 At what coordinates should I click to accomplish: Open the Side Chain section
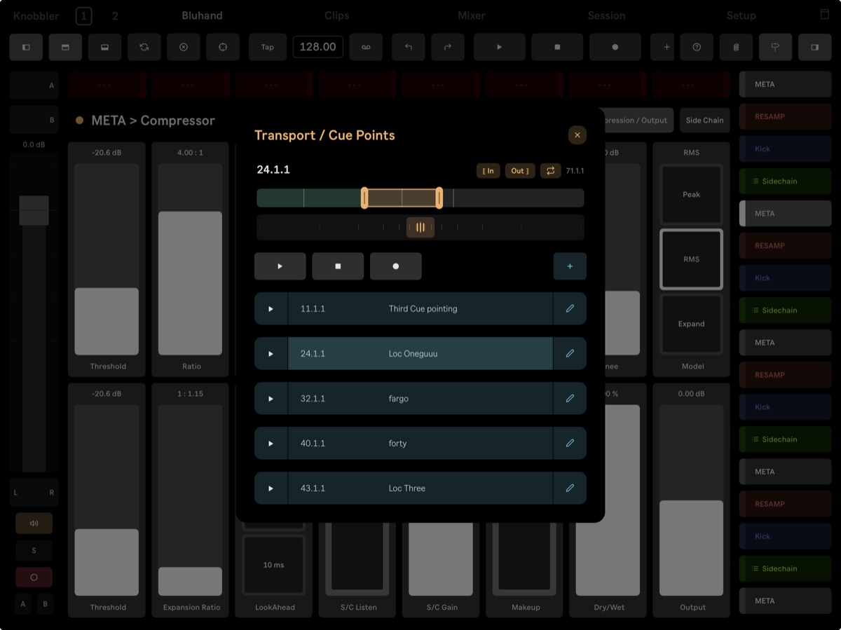(704, 120)
